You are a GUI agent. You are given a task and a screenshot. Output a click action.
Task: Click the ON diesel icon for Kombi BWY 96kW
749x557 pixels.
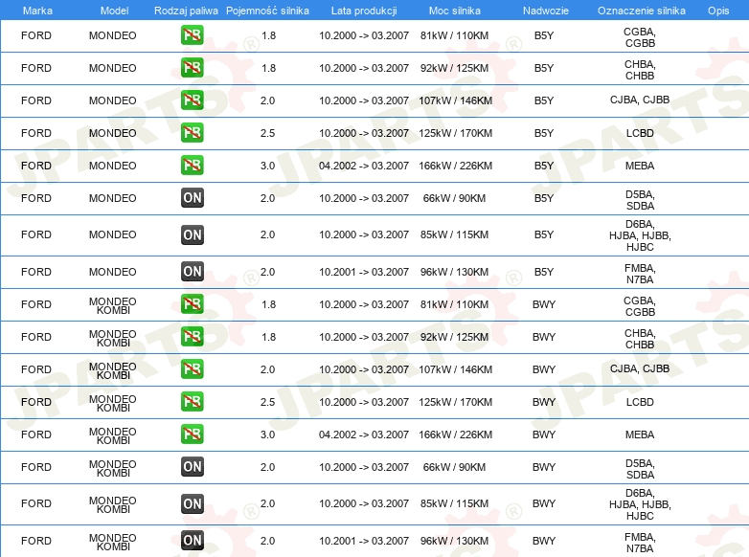point(192,541)
